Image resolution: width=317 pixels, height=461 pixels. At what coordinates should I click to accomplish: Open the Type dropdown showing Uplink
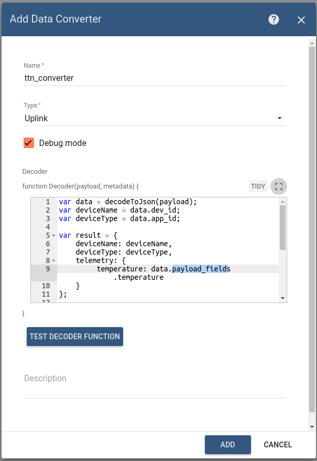(x=155, y=119)
